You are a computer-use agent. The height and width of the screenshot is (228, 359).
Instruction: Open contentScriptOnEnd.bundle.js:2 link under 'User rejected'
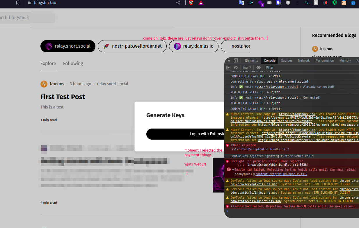pyautogui.click(x=263, y=149)
